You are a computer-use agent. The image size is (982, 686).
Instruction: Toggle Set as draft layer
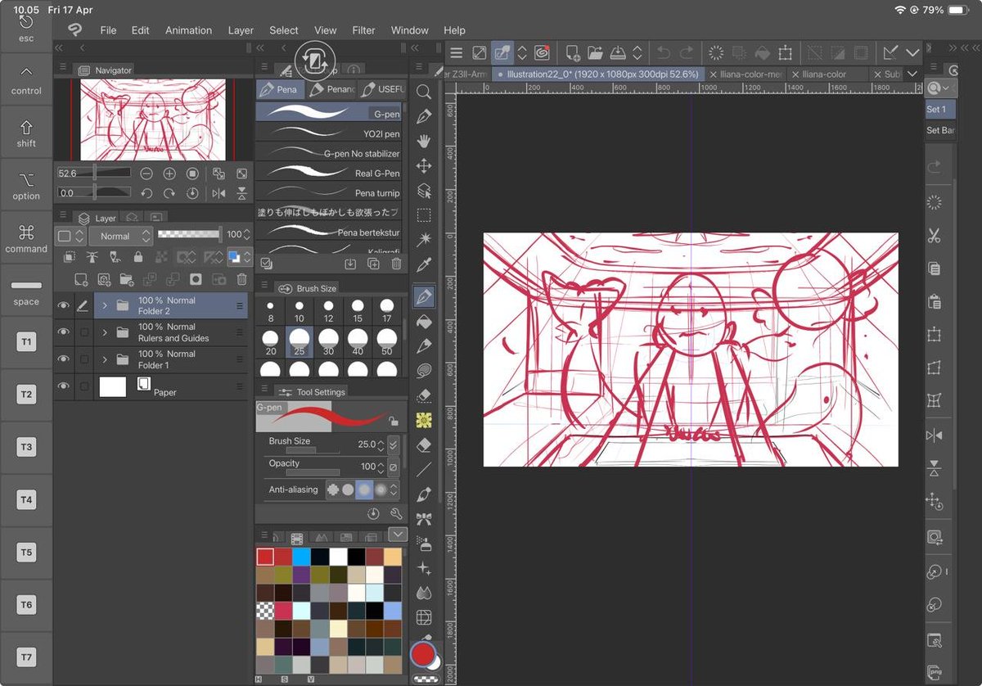(x=115, y=257)
